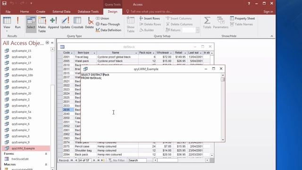Screen dimensions: 302x170
Task: Click the Travel bag cell in tblStock
Action: coord(85,57)
